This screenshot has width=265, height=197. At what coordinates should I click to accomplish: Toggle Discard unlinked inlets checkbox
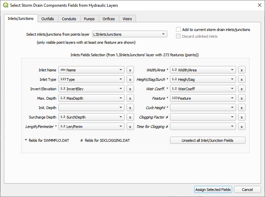coord(178,36)
